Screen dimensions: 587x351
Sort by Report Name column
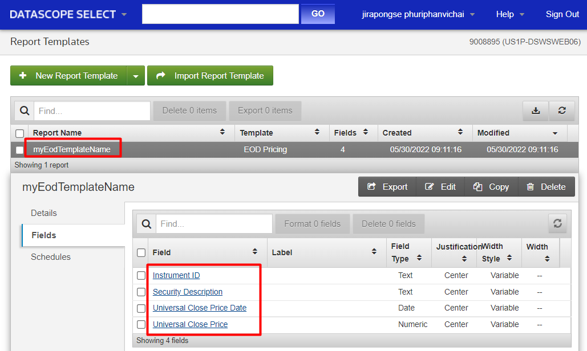(x=222, y=132)
